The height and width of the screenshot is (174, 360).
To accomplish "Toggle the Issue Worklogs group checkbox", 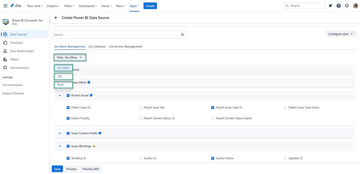I will click(x=68, y=146).
